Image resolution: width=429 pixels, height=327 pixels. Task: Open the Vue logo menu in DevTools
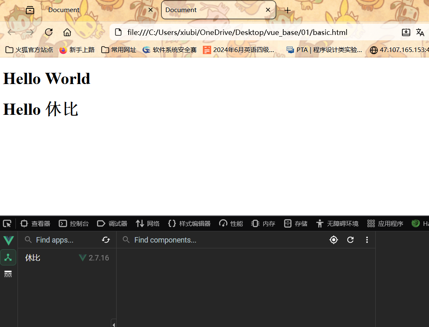point(8,240)
